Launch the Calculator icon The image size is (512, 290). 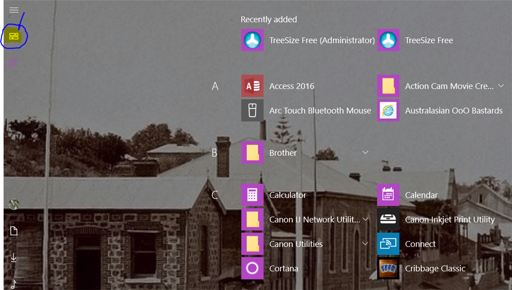252,195
